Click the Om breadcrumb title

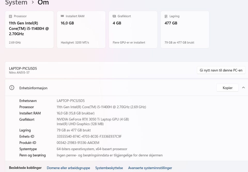43,2
